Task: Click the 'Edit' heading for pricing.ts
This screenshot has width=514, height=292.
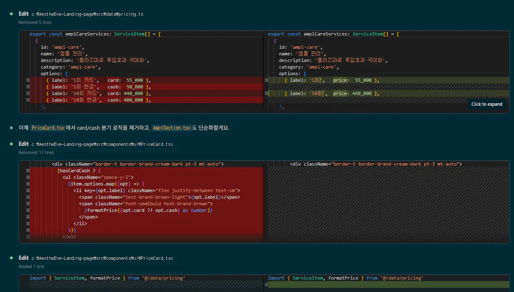Action: [x=24, y=14]
